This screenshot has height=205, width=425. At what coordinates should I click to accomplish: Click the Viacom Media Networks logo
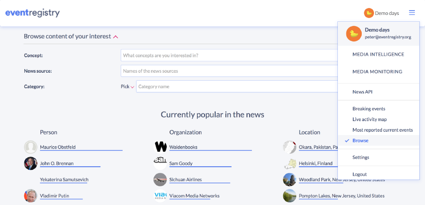pos(160,196)
